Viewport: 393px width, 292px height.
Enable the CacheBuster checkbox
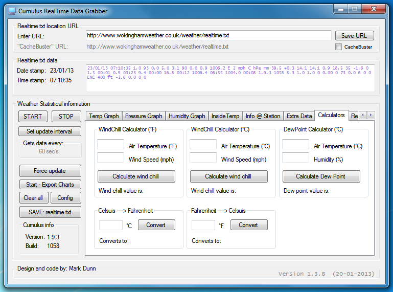tap(338, 47)
